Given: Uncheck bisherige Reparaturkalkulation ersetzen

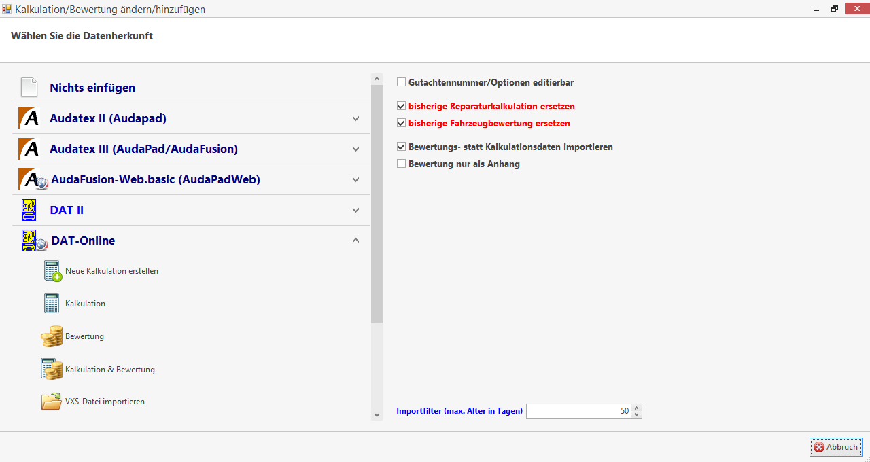Looking at the screenshot, I should [x=402, y=106].
